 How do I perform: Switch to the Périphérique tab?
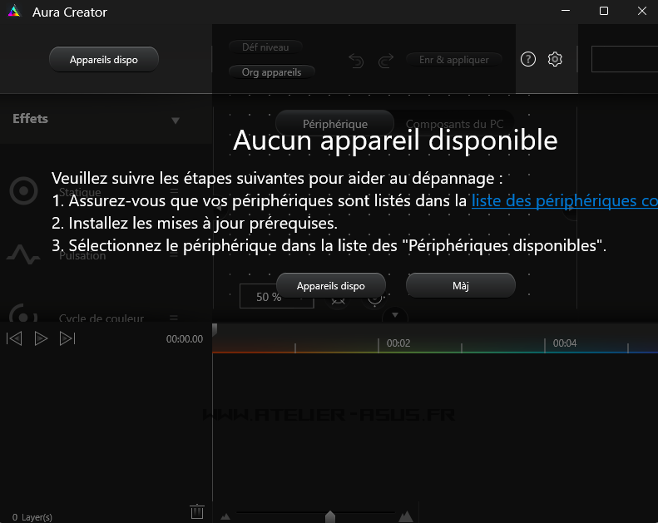tap(334, 124)
